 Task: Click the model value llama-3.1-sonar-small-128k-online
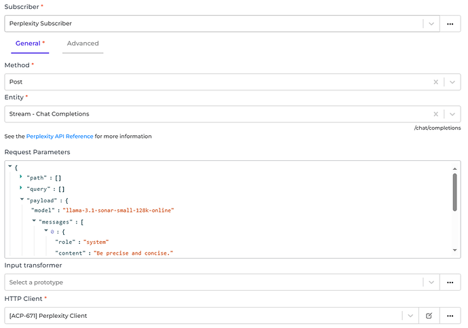pos(118,211)
